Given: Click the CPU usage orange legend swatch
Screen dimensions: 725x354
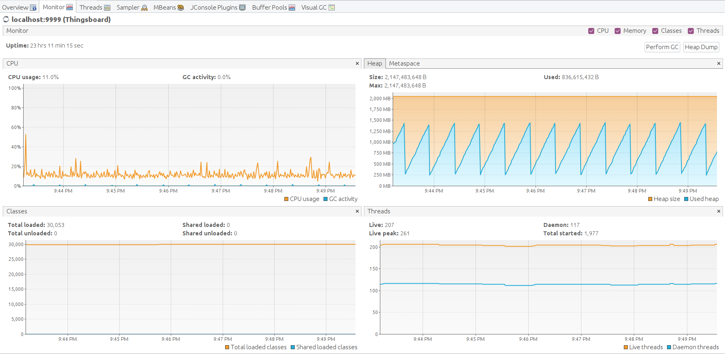Looking at the screenshot, I should 286,199.
